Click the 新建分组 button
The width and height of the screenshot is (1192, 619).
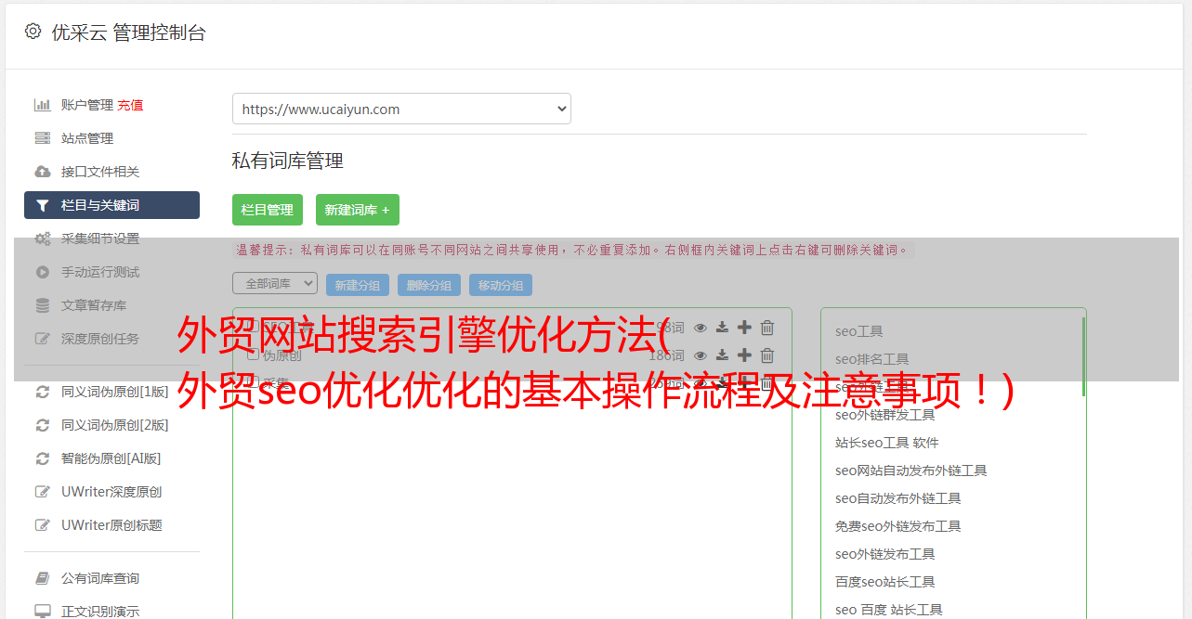pyautogui.click(x=359, y=285)
